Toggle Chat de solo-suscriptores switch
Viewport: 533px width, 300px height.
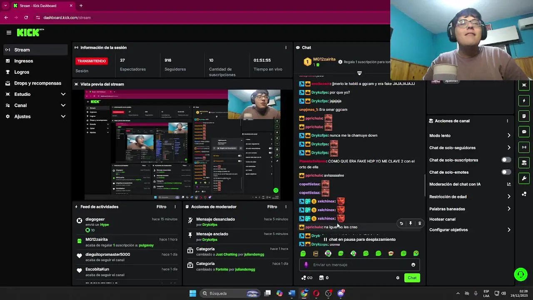click(506, 160)
